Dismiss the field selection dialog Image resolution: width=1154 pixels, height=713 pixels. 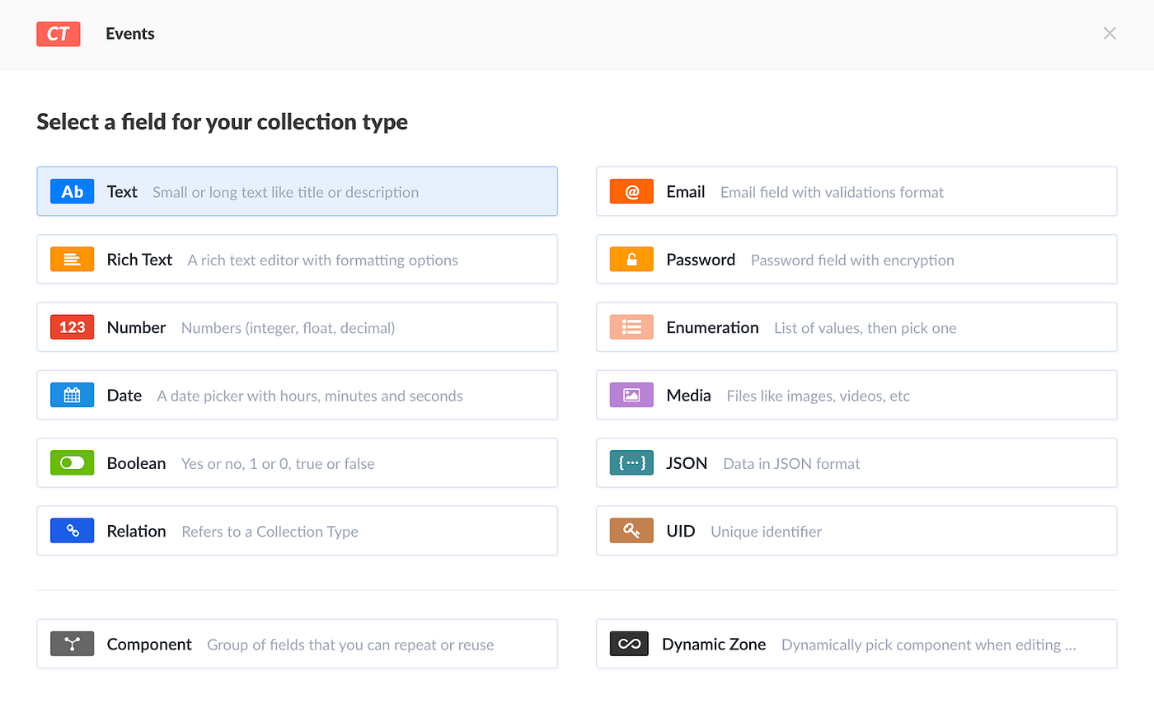click(x=1109, y=33)
